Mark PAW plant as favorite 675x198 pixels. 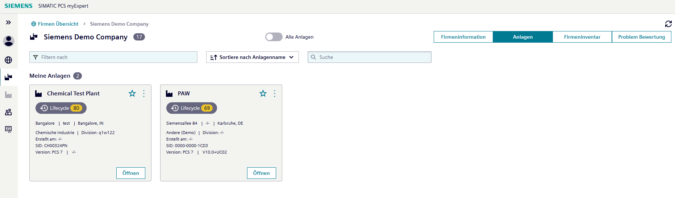263,94
